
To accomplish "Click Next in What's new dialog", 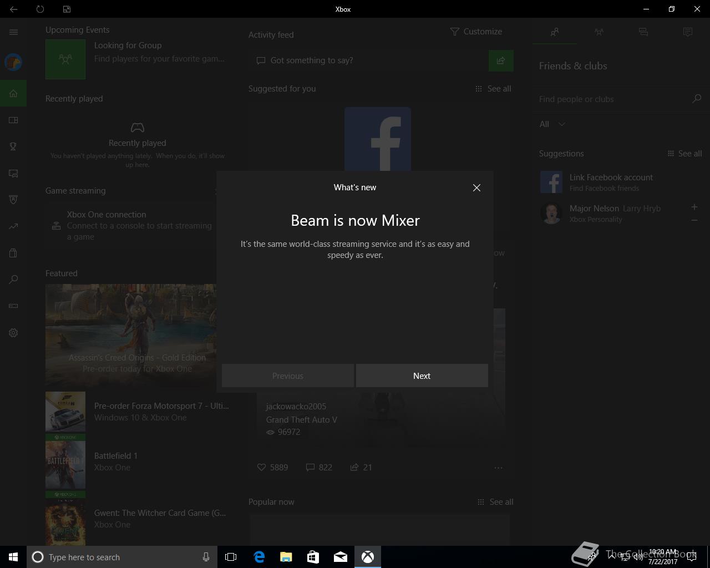I will click(422, 376).
